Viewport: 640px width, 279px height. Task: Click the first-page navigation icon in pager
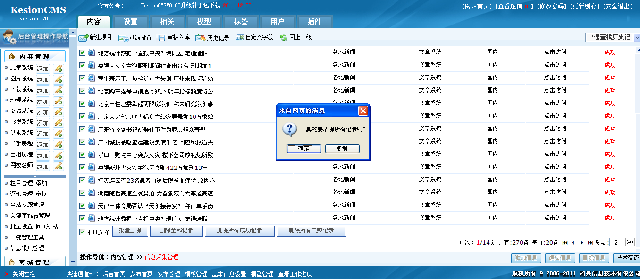coord(565,242)
